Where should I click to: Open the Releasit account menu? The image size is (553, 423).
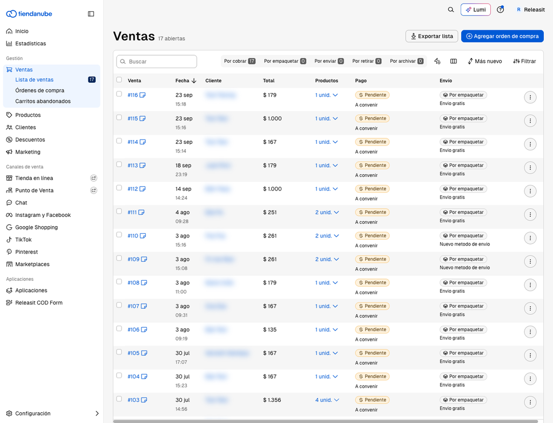[x=530, y=10]
